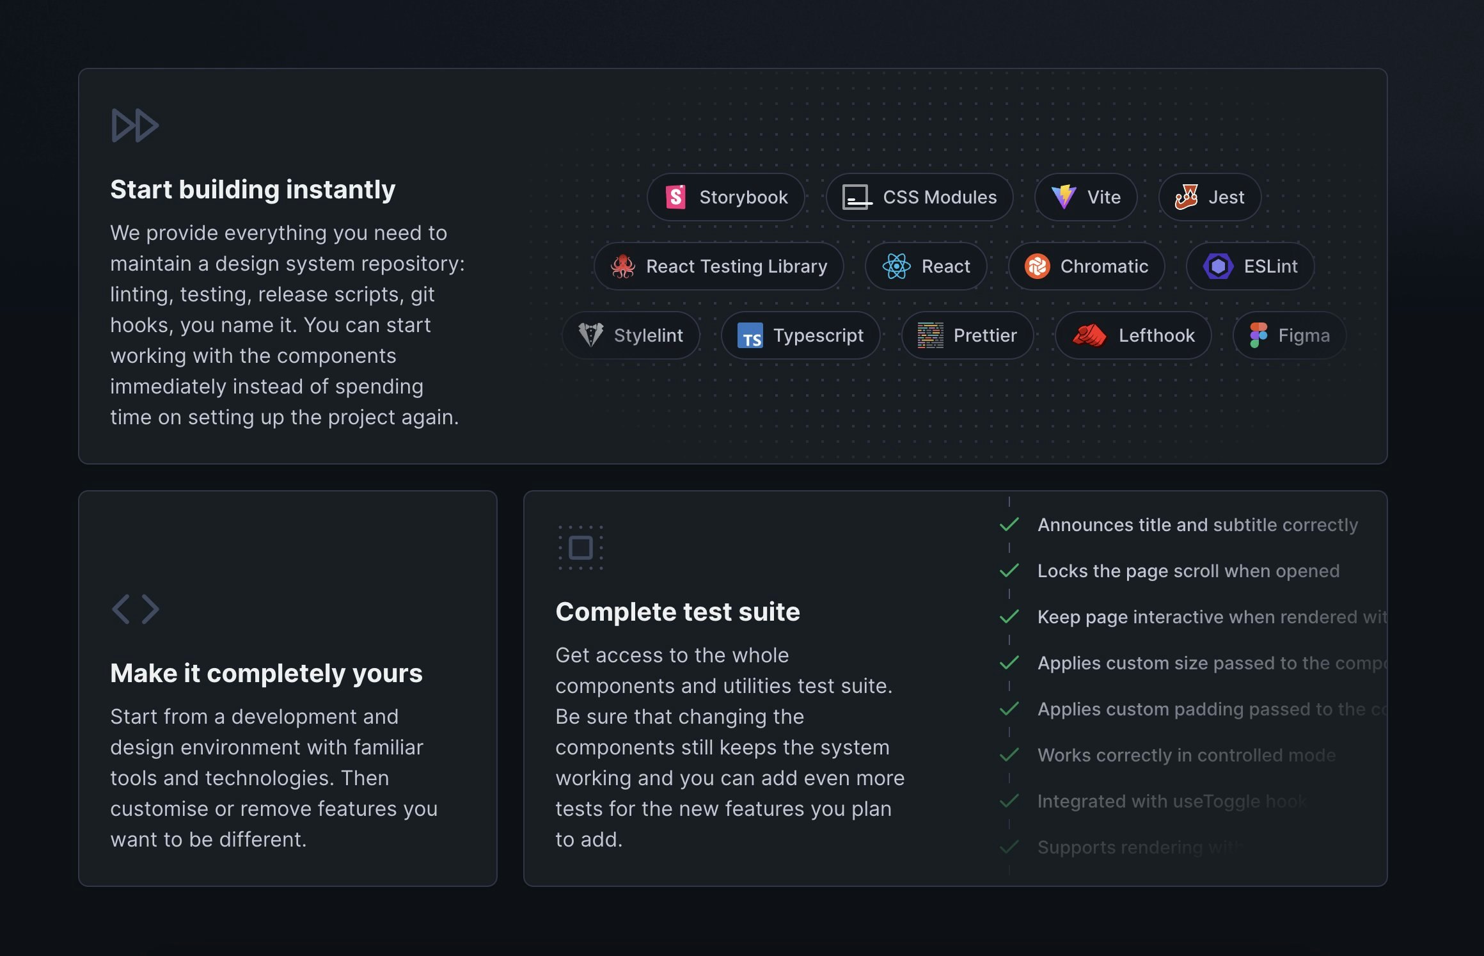Select the React Testing Library pill
Image resolution: width=1484 pixels, height=956 pixels.
pos(718,266)
